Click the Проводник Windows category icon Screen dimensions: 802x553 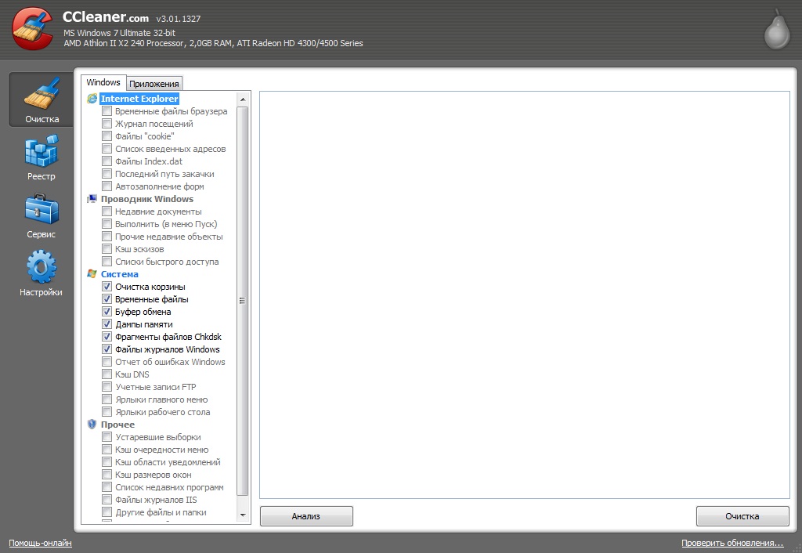tap(92, 199)
